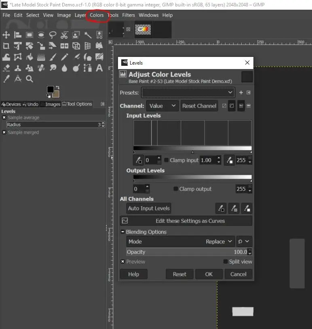Toggle the Split view checkbox
Viewport: 312px width, 329px height.
(x=226, y=262)
